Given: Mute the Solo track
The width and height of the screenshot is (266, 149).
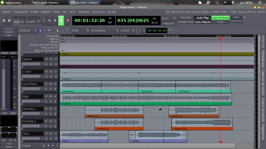Looking at the screenshot, I should tap(51, 134).
